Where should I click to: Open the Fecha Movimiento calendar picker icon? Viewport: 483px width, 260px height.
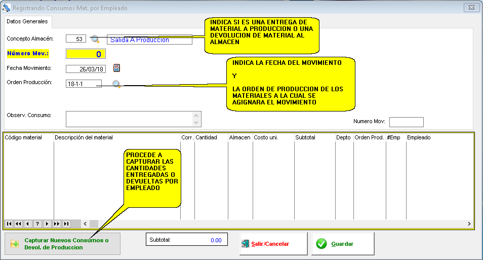[x=116, y=68]
